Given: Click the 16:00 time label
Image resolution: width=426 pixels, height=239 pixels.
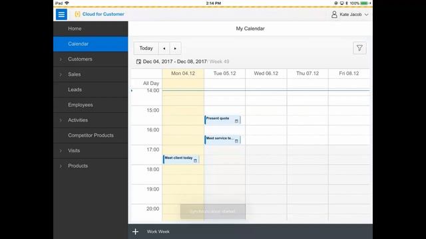Looking at the screenshot, I should [153, 130].
